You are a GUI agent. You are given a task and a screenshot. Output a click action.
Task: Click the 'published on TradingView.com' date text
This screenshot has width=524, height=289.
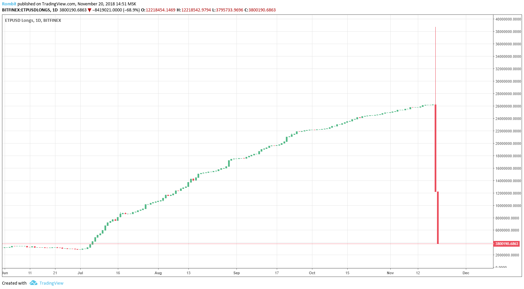point(77,4)
